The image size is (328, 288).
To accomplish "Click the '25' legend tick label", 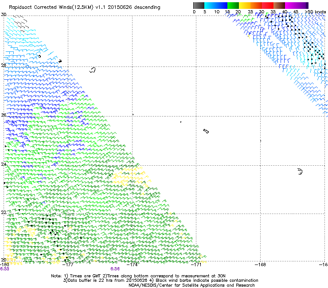I will pyautogui.click(x=250, y=12).
